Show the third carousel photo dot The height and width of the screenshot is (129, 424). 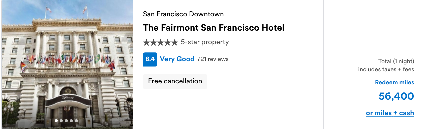point(66,121)
